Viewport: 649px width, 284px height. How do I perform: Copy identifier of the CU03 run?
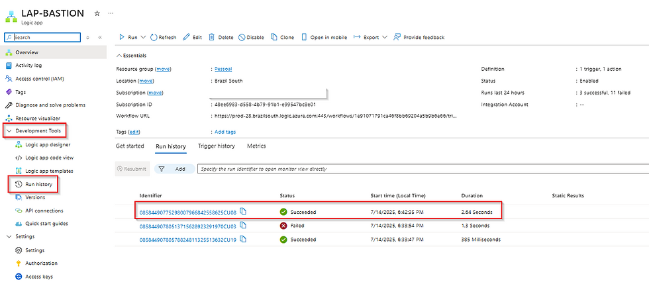(244, 226)
